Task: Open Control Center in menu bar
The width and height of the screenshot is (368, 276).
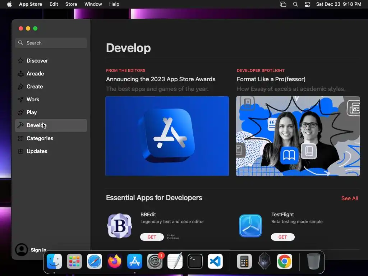Action: [x=307, y=4]
